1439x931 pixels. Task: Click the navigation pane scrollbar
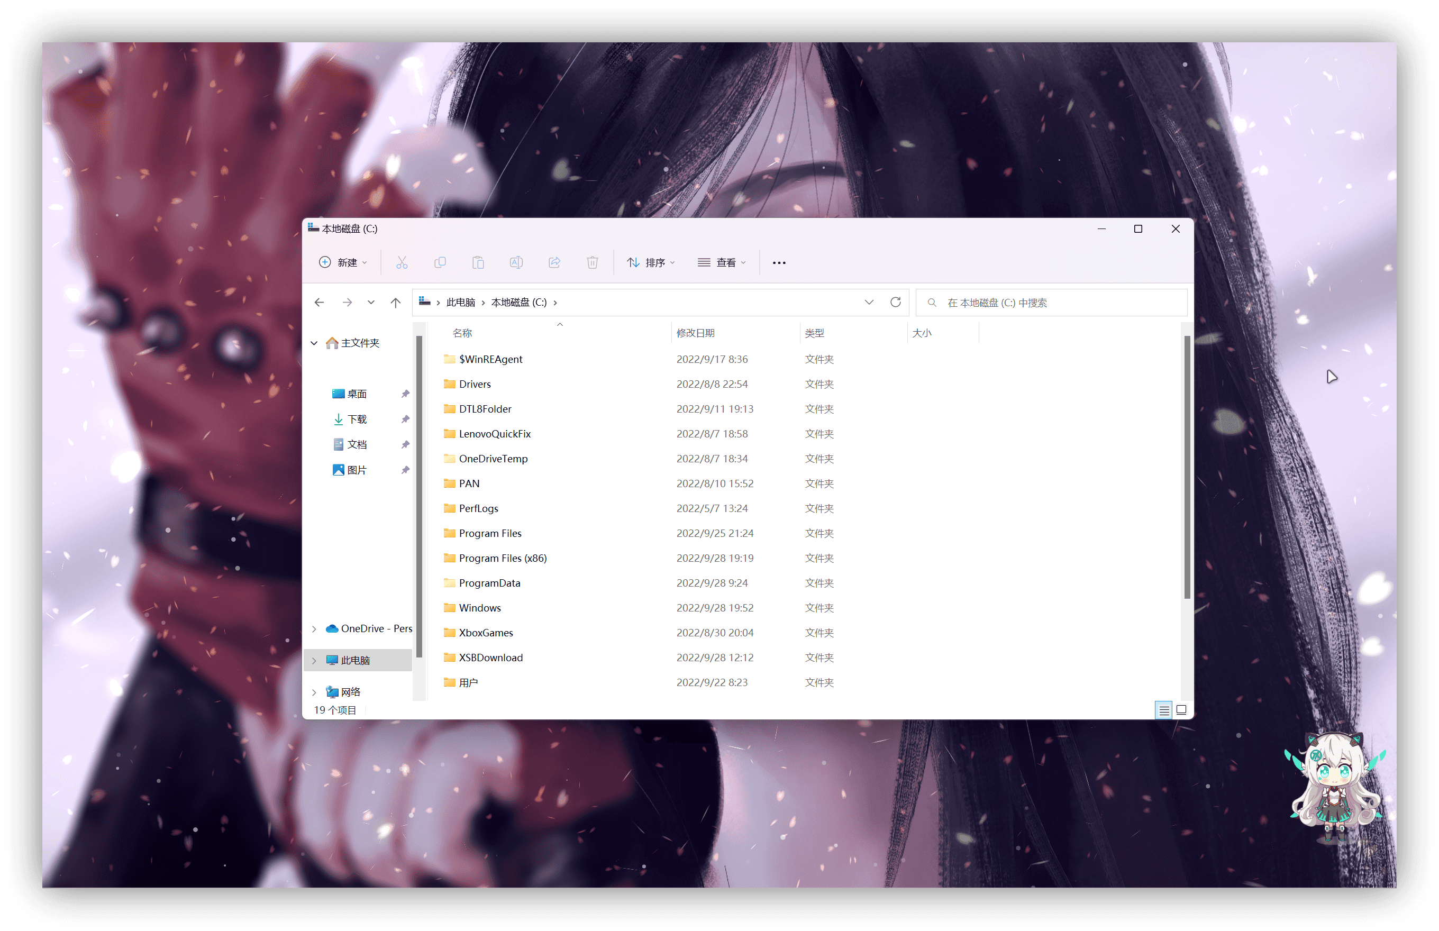tap(419, 497)
